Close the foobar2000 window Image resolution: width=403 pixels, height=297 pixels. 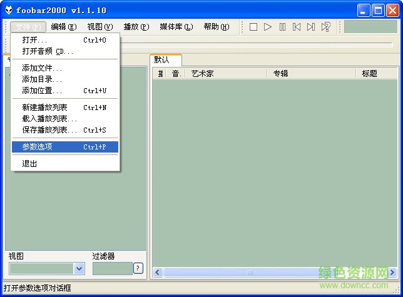coord(393,11)
